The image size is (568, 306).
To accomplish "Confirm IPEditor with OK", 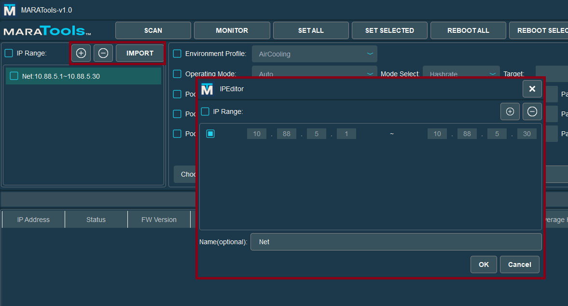I will (x=484, y=264).
